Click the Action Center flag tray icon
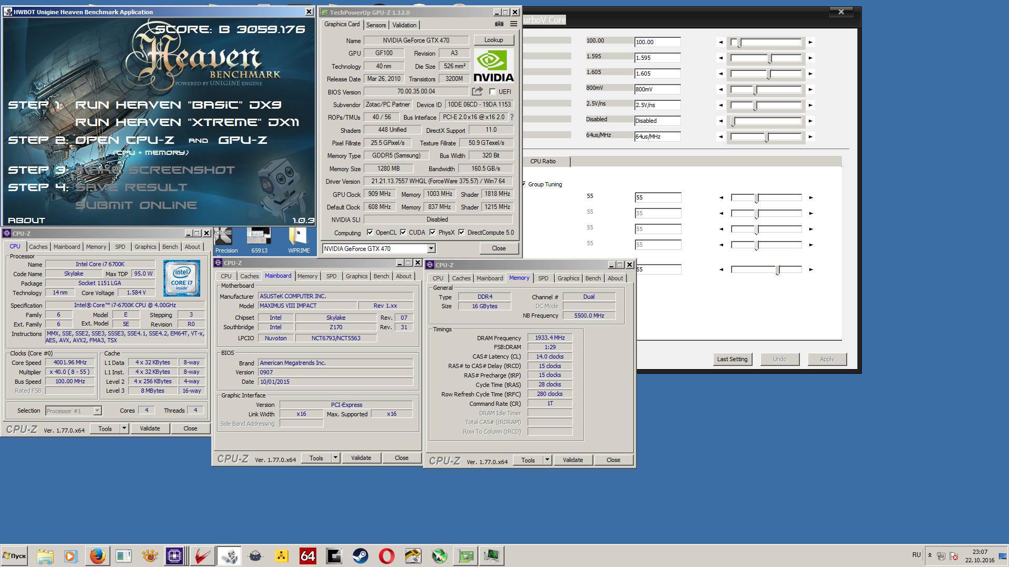1009x567 pixels. [x=953, y=556]
